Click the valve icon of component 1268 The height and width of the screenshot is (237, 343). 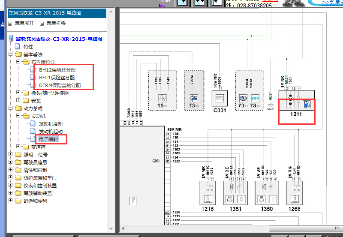tap(295, 198)
